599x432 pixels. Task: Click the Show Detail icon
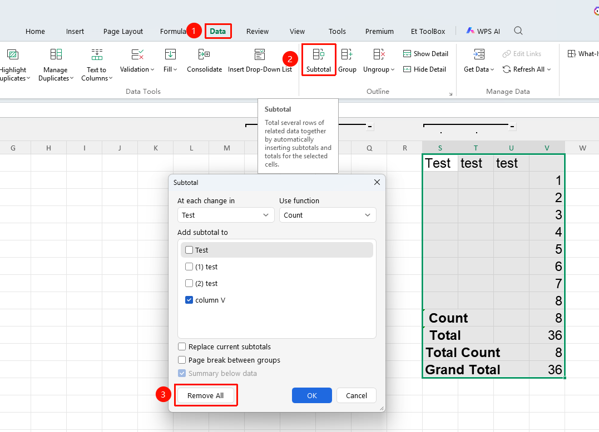(407, 54)
